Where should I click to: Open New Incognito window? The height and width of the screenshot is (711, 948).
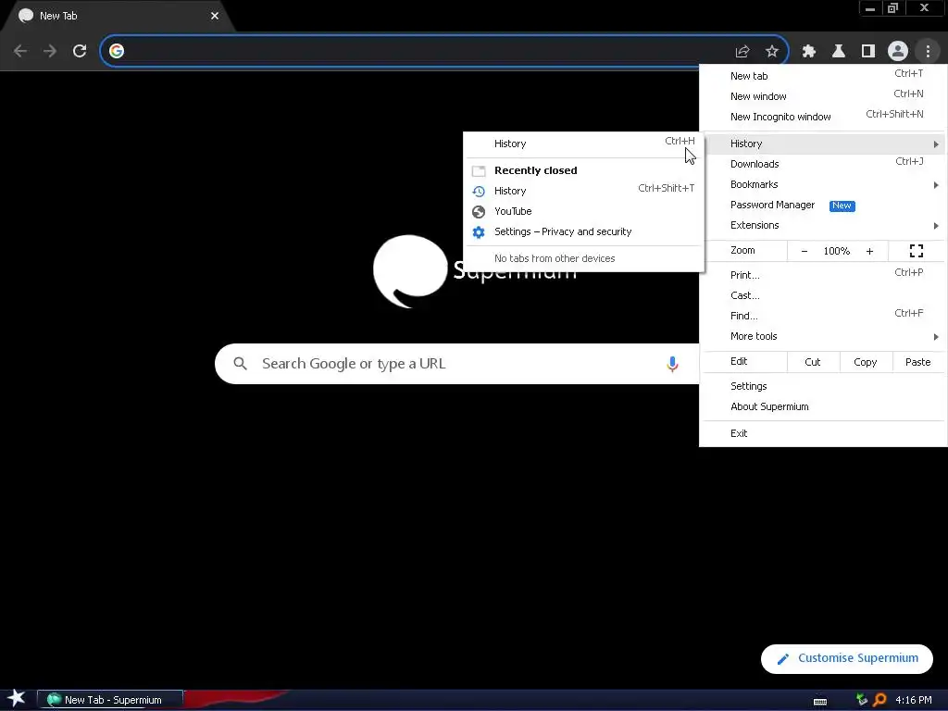pos(823,117)
